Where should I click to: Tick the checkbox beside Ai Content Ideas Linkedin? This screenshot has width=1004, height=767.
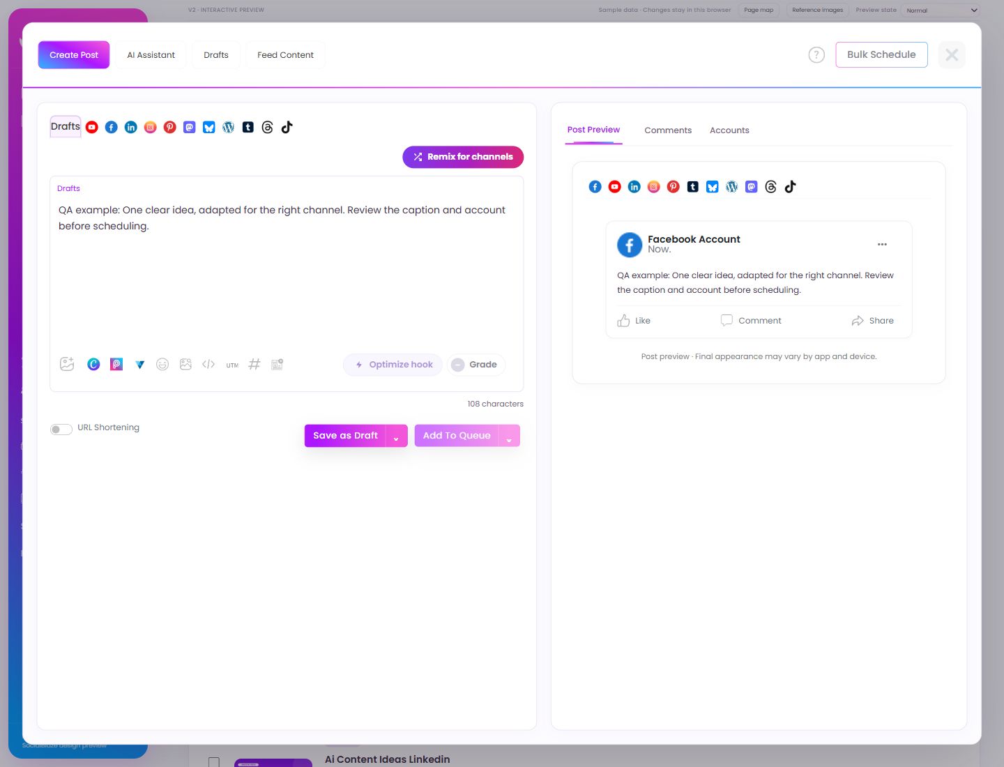pos(214,762)
